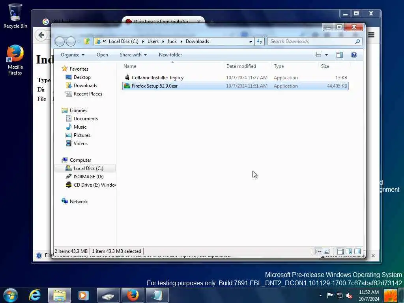This screenshot has height=303, width=404.
Task: Open Recycle Bin desktop icon
Action: [x=15, y=15]
